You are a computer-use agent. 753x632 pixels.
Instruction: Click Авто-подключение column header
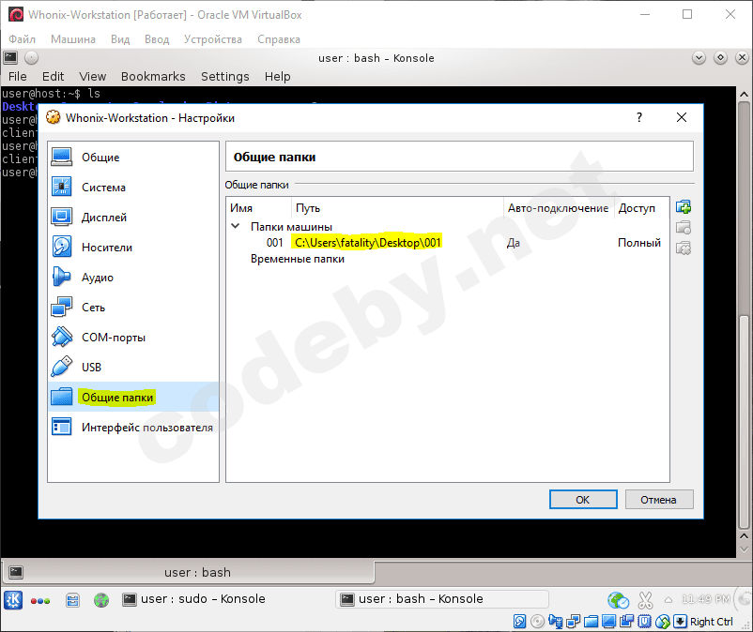pos(559,208)
